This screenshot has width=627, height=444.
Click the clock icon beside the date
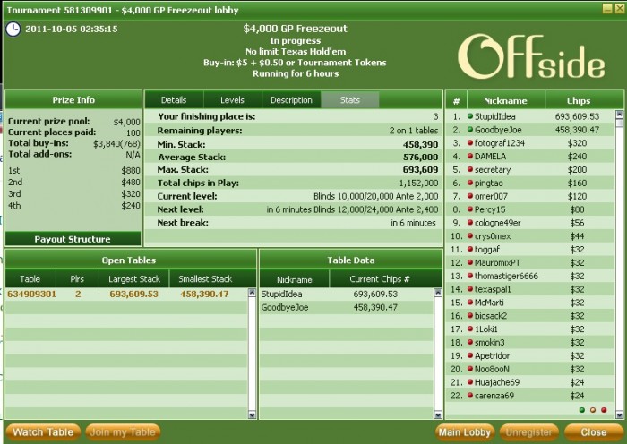(x=13, y=30)
